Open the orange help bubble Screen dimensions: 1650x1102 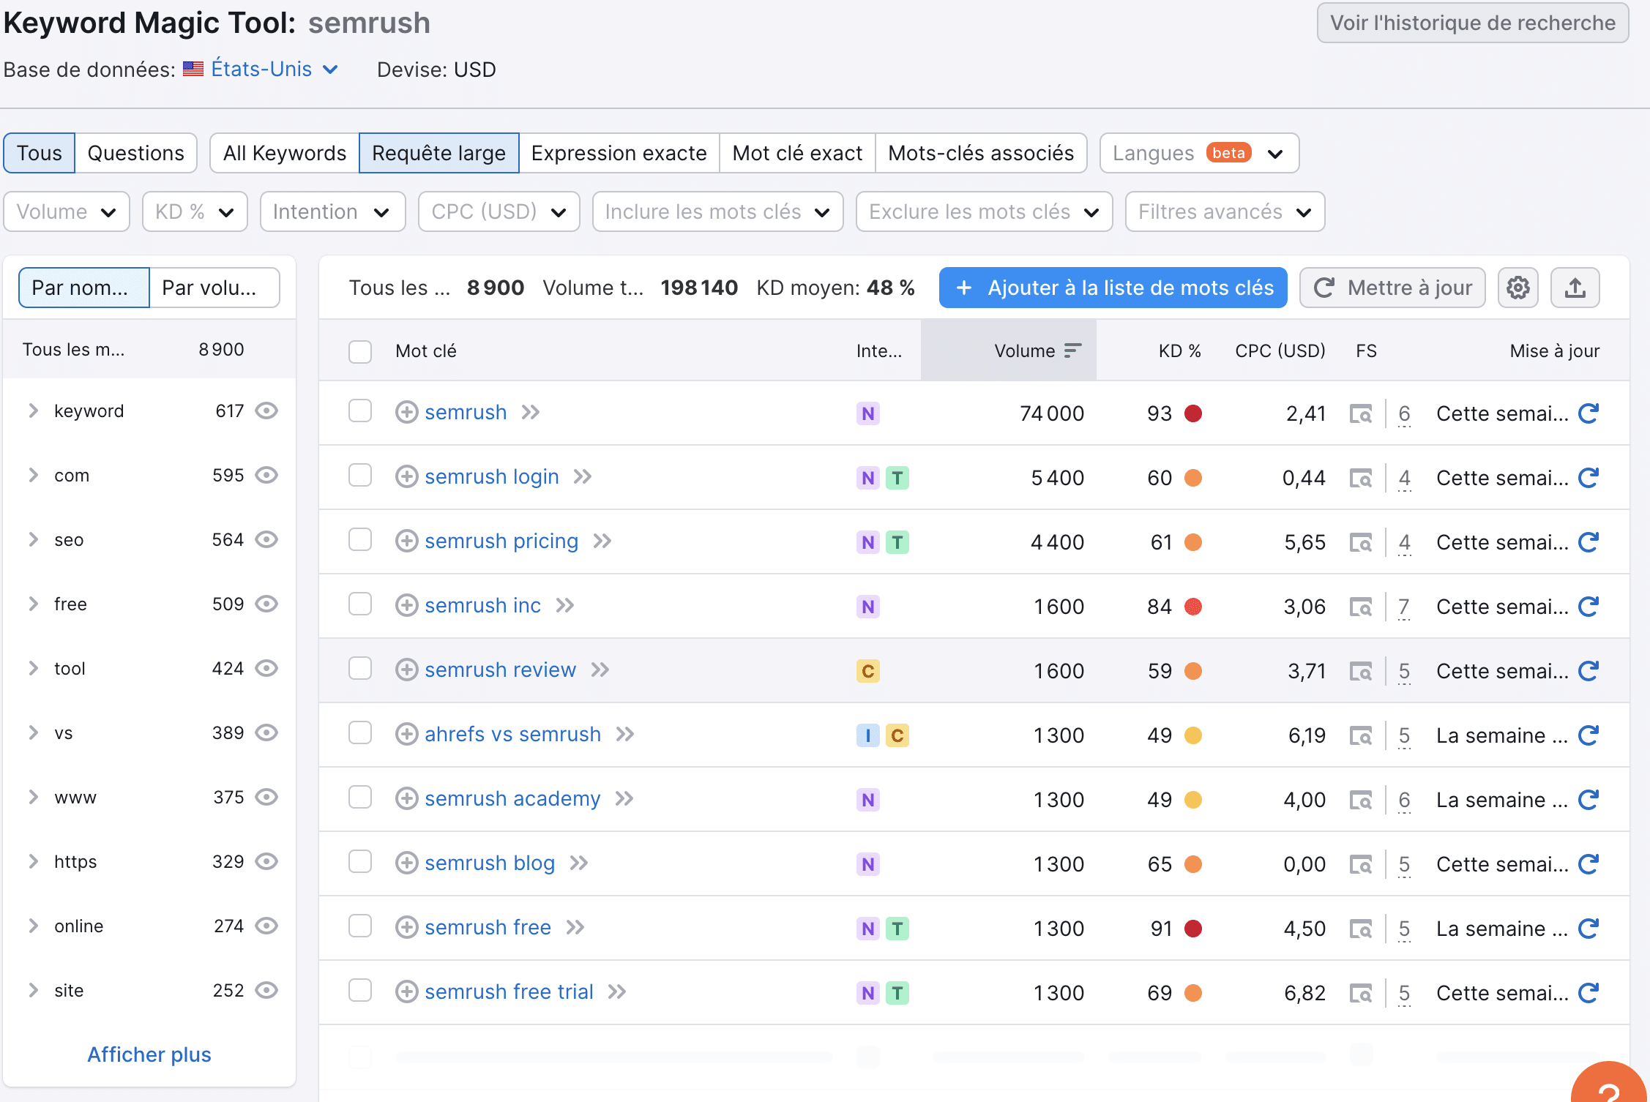coord(1610,1083)
